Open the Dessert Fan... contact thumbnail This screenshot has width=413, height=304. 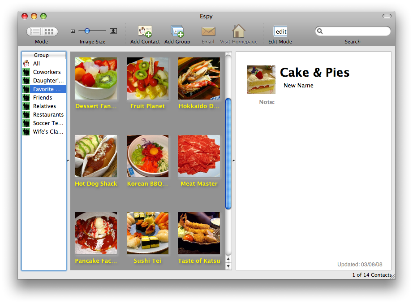point(96,78)
